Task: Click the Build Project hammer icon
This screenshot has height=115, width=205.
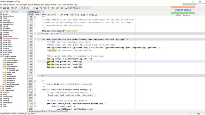Action: (41, 8)
